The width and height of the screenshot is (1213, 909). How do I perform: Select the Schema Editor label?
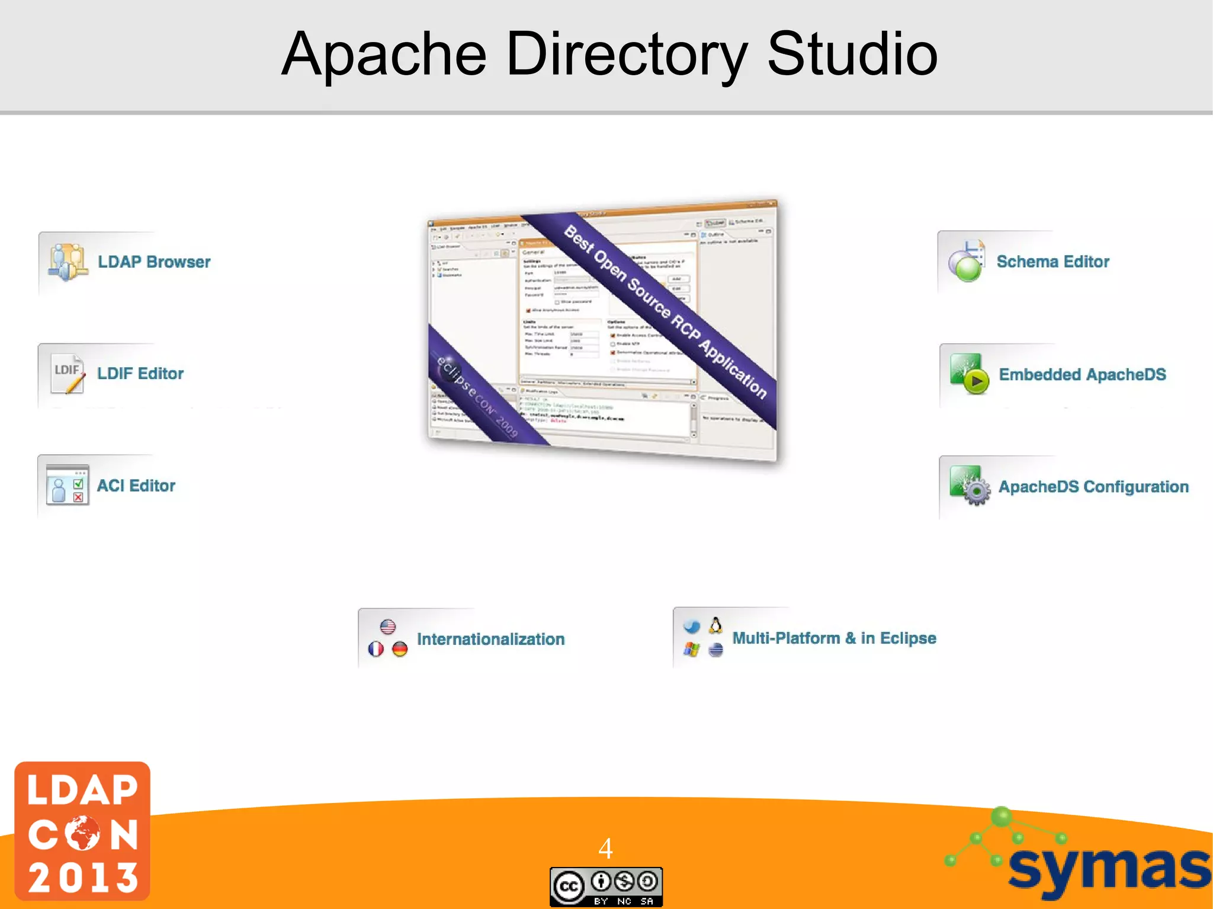coord(1052,262)
